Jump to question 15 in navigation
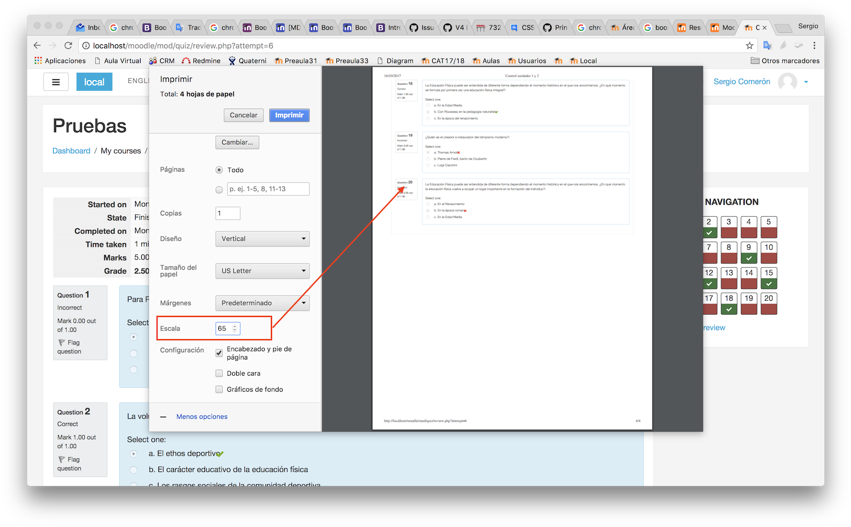 coord(769,278)
